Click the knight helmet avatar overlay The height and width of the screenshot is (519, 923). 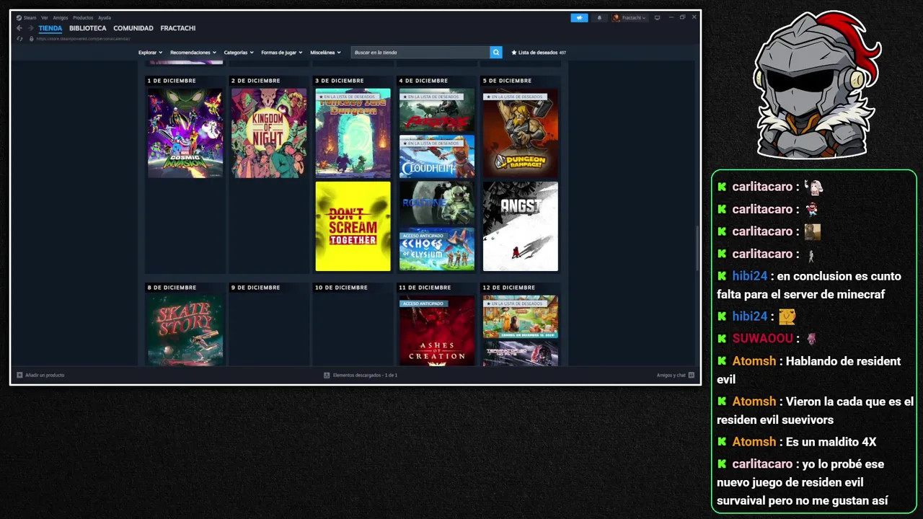coord(817,84)
